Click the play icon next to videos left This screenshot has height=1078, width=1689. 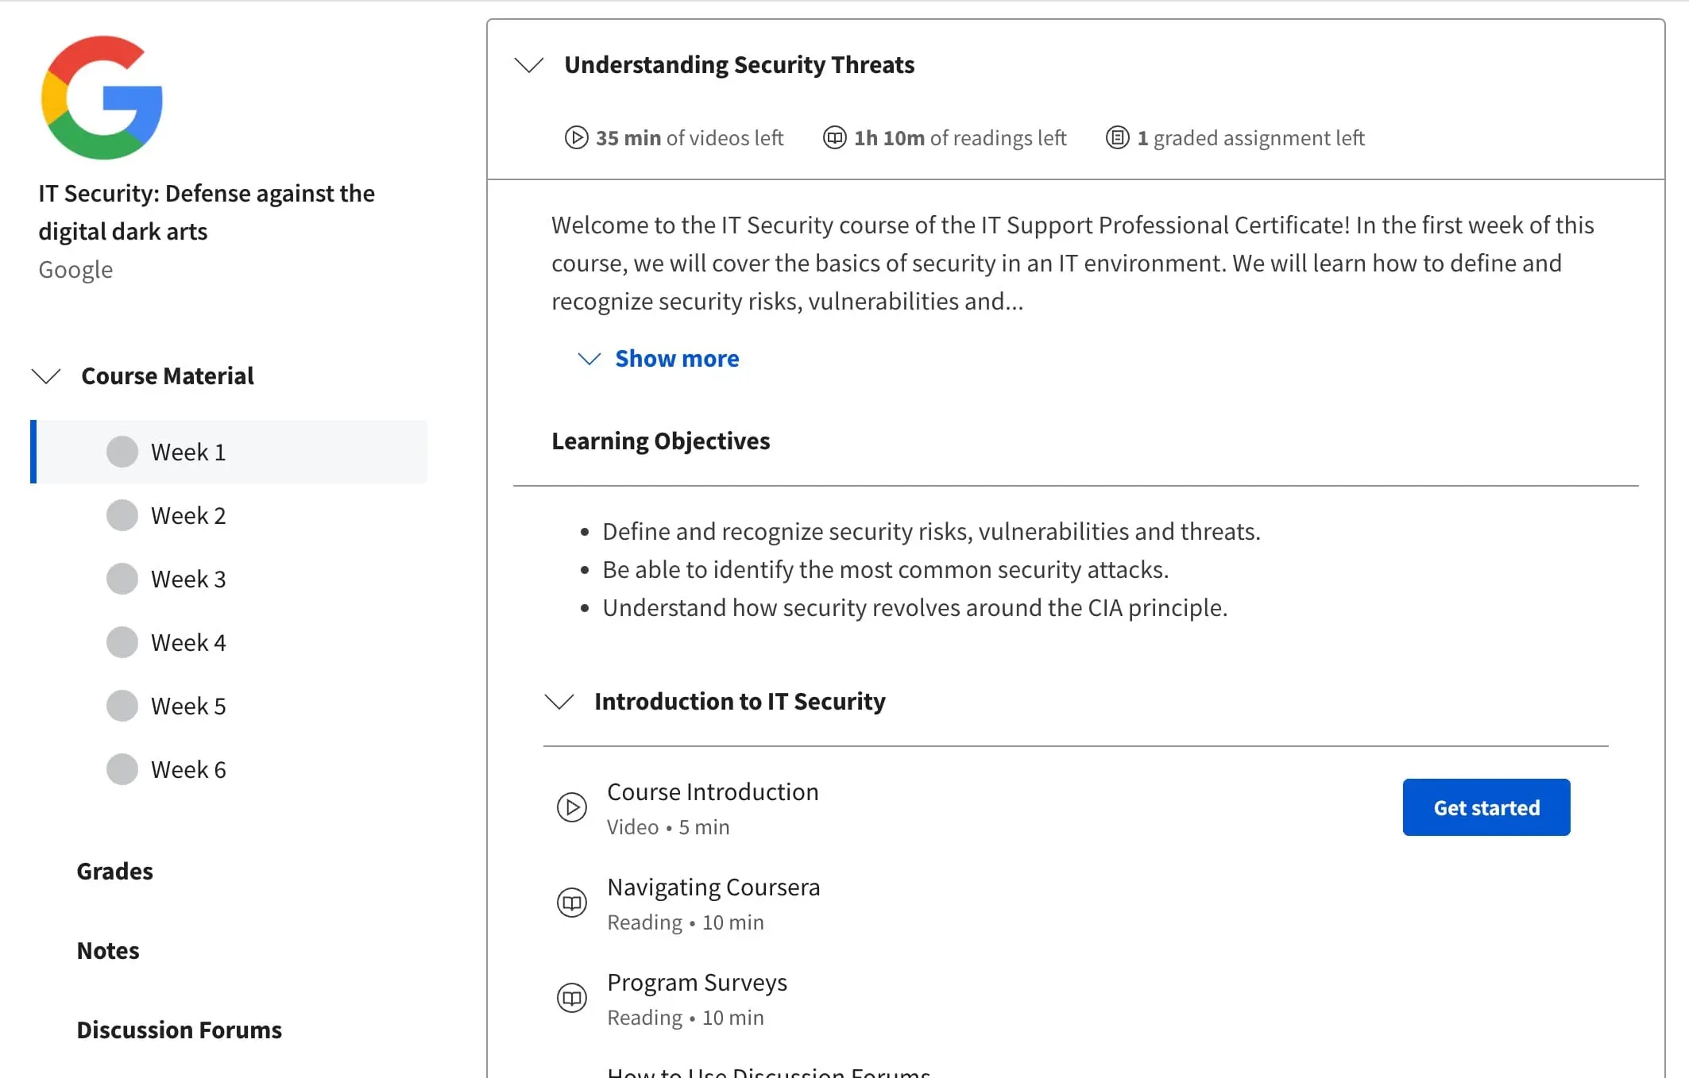click(x=576, y=137)
